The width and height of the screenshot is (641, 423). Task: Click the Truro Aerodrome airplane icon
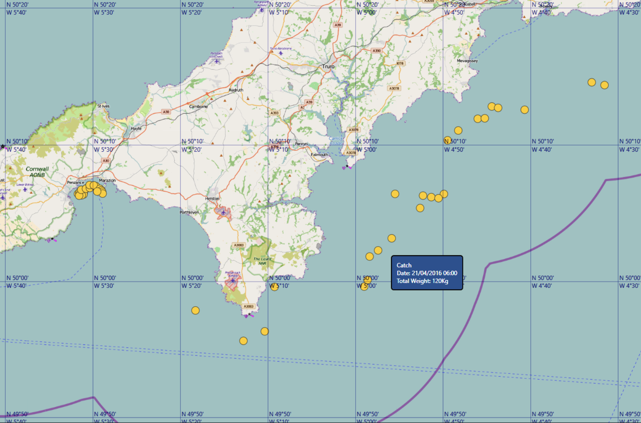click(x=281, y=53)
